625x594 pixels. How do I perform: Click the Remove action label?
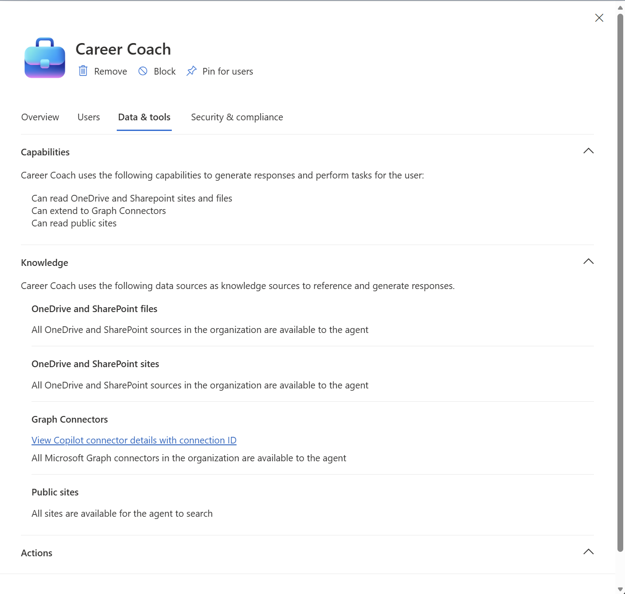click(110, 71)
